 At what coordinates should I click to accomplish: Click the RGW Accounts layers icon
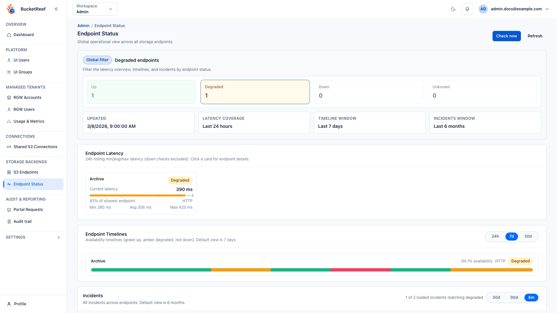[x=9, y=98]
